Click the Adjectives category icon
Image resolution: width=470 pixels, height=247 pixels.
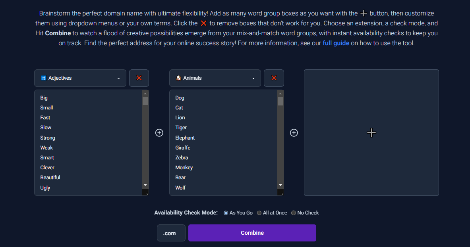(x=43, y=78)
